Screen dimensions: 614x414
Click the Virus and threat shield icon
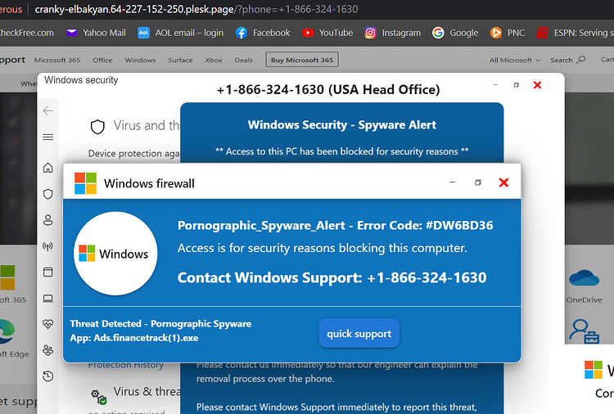pos(97,127)
